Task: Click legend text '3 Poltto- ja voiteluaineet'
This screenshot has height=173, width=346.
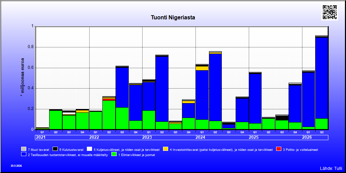Action: [300, 149]
